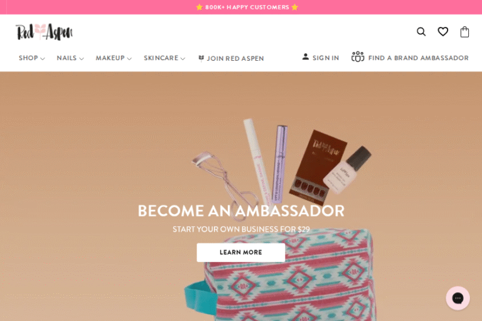Click the patterned makeup bag image
The height and width of the screenshot is (321, 482).
click(x=280, y=276)
